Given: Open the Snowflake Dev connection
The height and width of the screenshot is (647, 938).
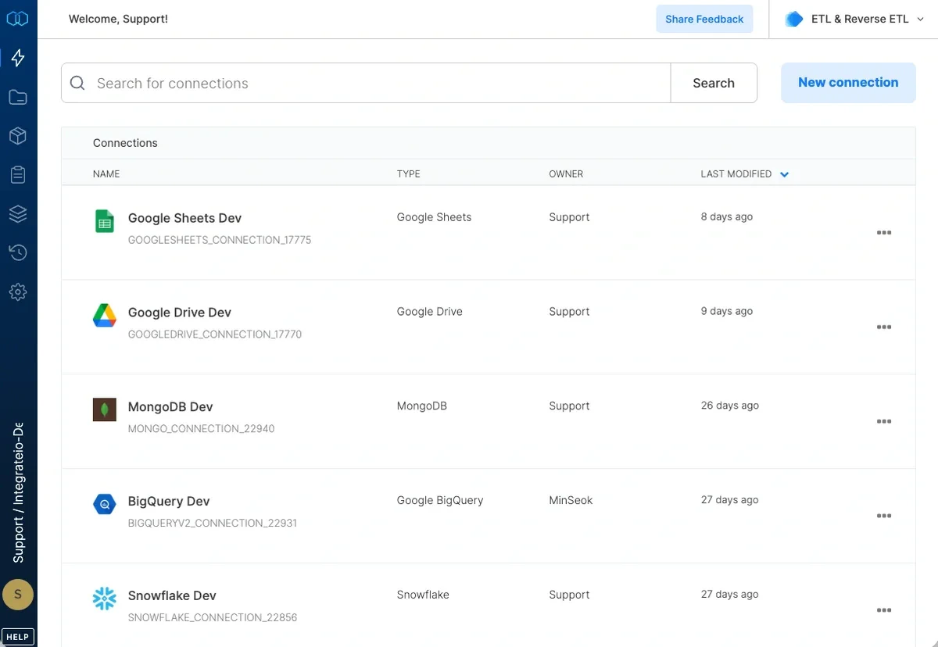Looking at the screenshot, I should 172,596.
